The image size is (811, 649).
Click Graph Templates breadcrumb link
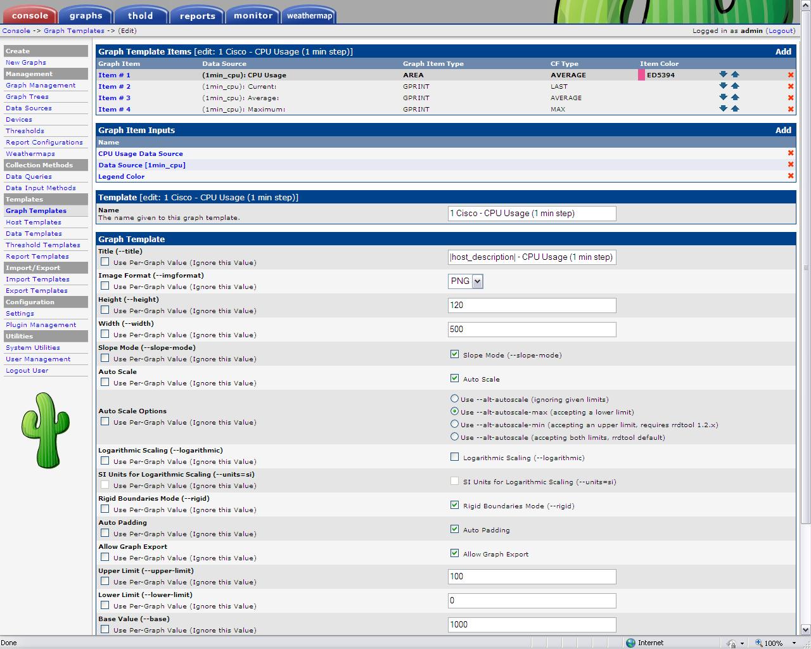[x=74, y=30]
